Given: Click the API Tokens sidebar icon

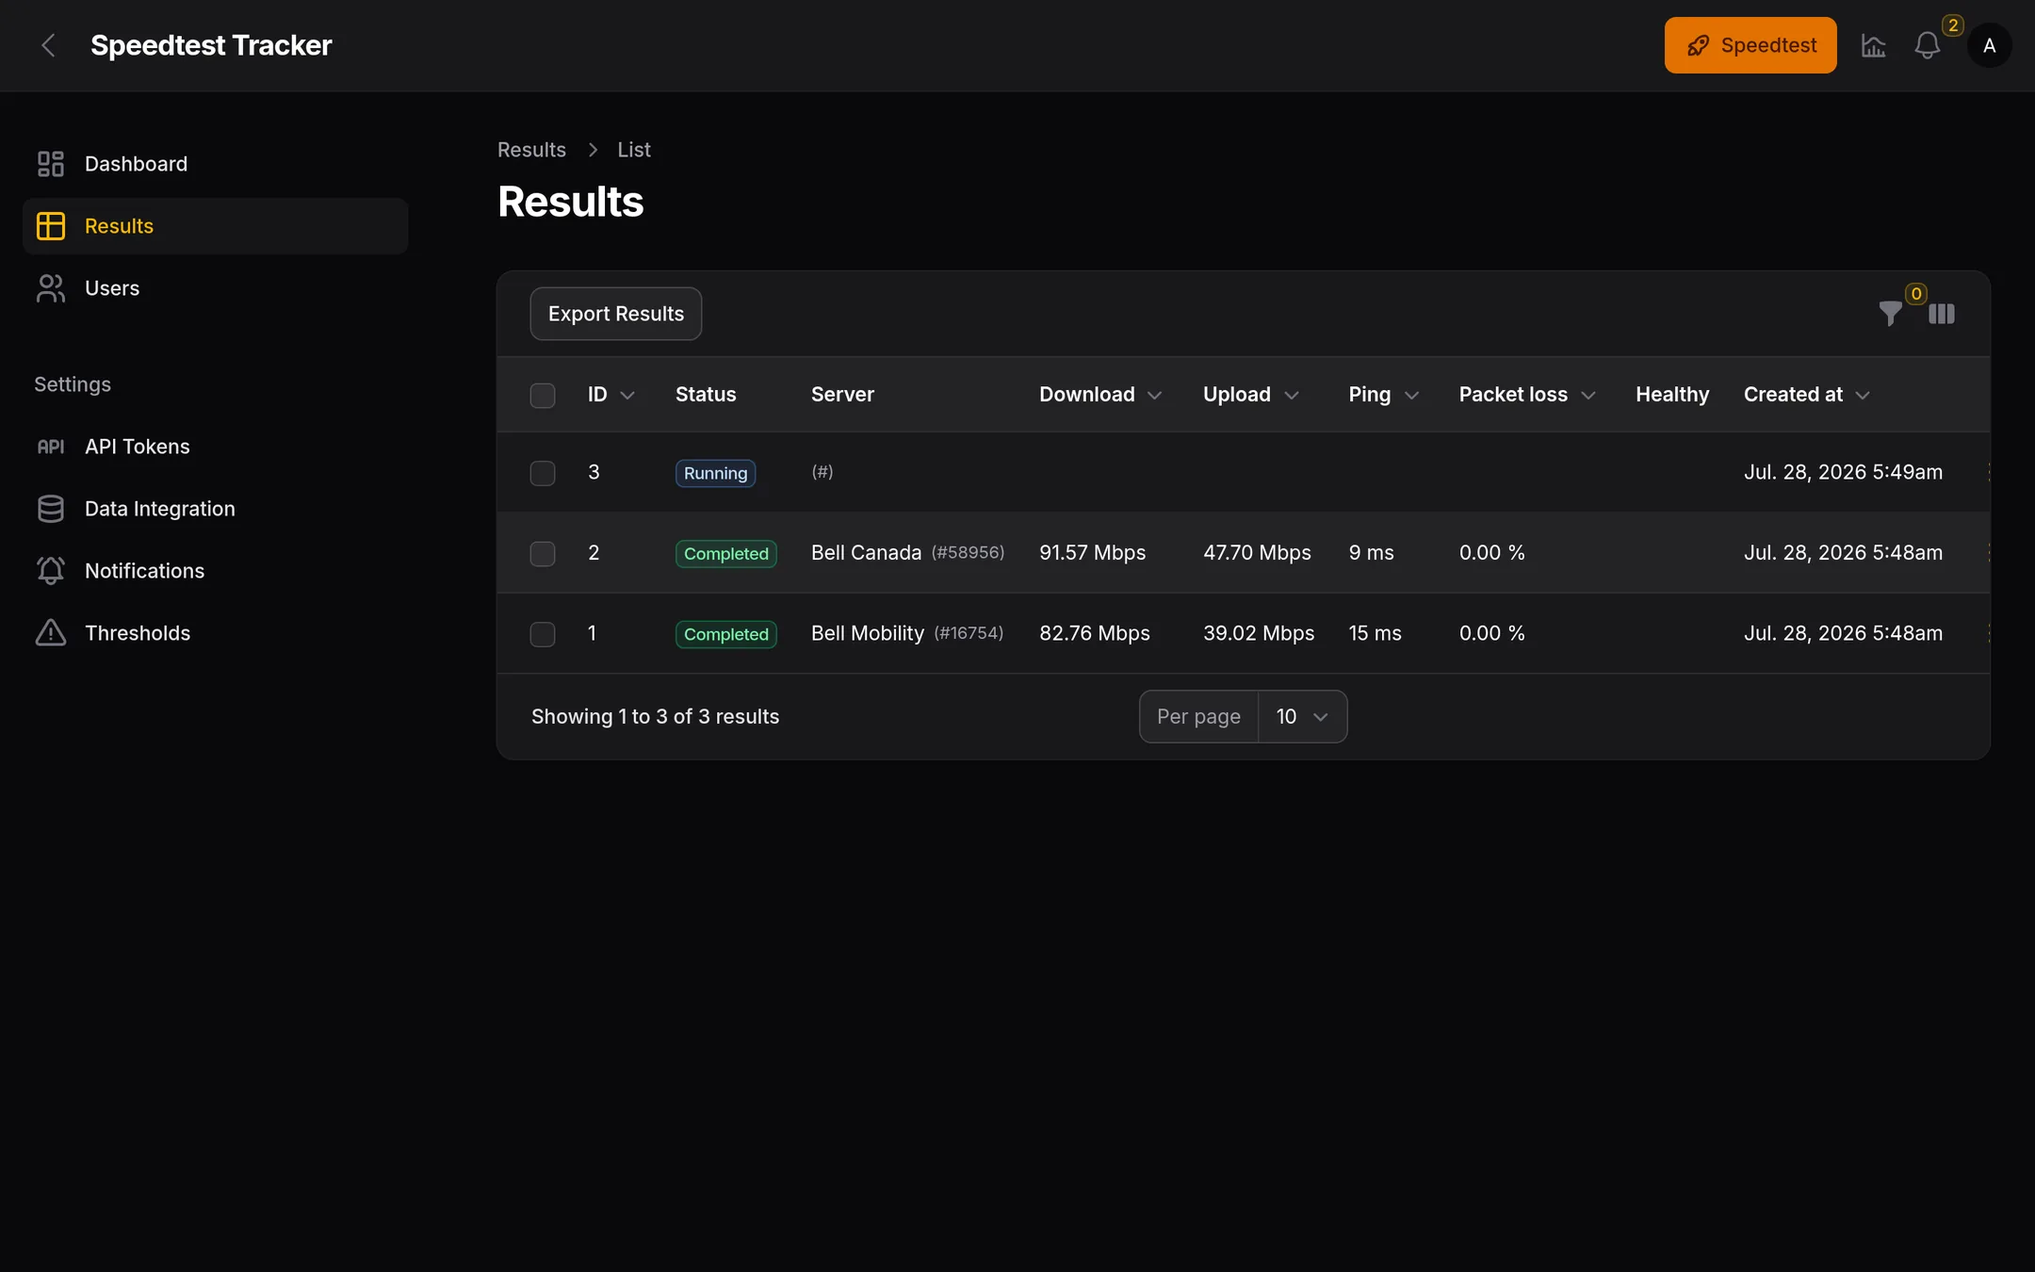Looking at the screenshot, I should [51, 447].
